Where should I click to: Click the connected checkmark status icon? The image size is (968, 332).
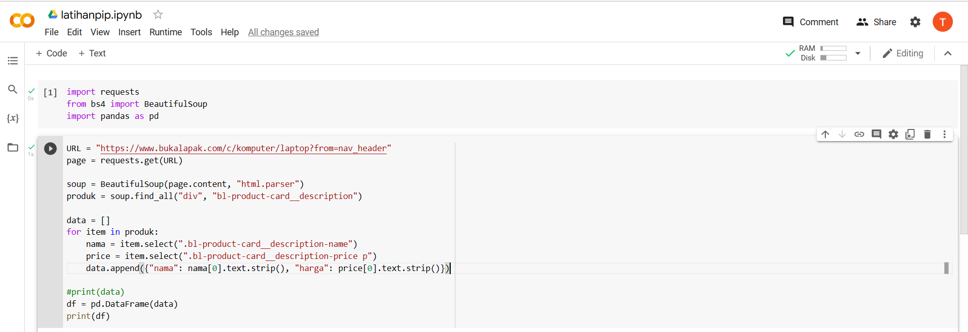coord(790,53)
